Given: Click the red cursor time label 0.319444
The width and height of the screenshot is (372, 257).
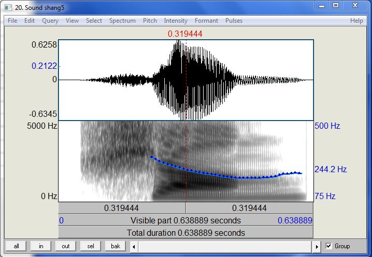Looking at the screenshot, I should 185,34.
